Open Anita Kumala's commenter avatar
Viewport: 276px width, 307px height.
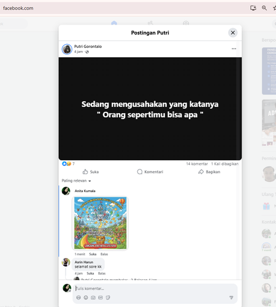tap(66, 191)
